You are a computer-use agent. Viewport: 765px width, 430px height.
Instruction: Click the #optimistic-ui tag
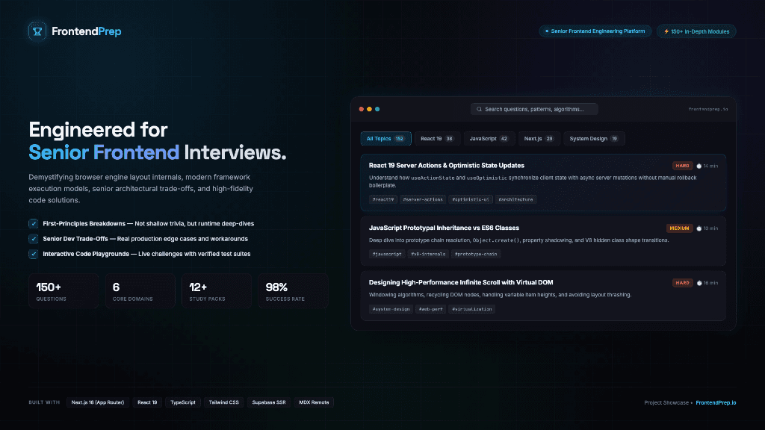coord(471,199)
